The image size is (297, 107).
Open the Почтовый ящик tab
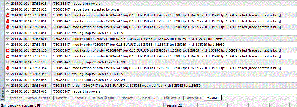coord(104,98)
